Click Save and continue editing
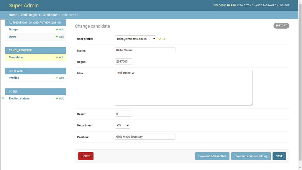 pyautogui.click(x=251, y=156)
